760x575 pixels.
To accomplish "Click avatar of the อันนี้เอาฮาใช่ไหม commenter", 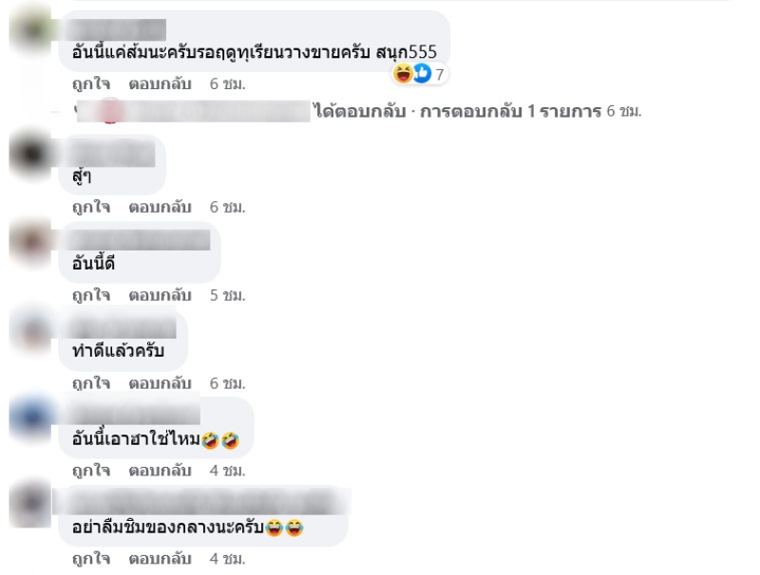I will [30, 417].
